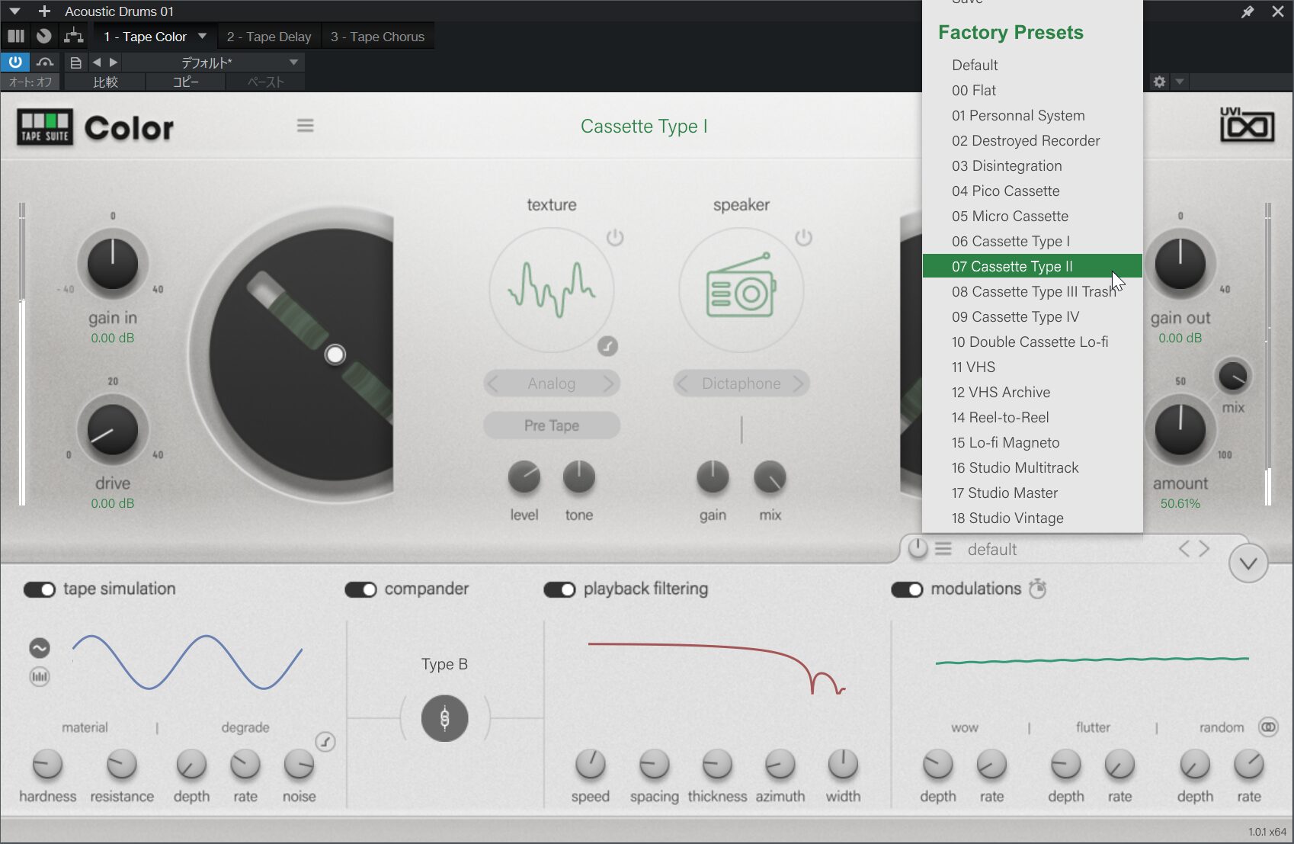The height and width of the screenshot is (844, 1294).
Task: Click the random link icon in modulations
Action: click(1268, 727)
